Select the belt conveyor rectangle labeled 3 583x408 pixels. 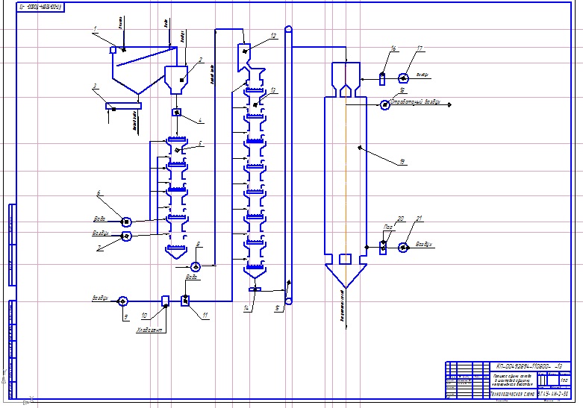(x=123, y=106)
